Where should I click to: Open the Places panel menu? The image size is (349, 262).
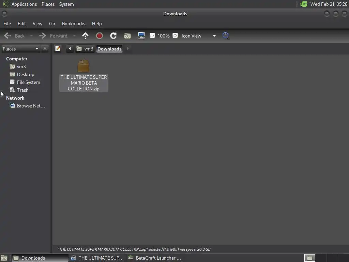(x=48, y=4)
